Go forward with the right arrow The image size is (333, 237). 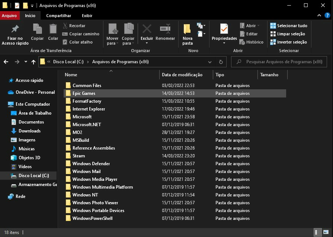point(17,62)
